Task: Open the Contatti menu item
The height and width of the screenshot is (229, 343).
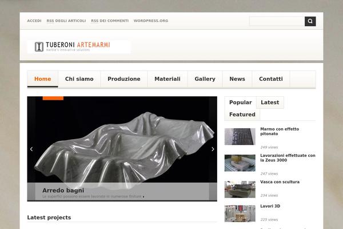Action: [271, 79]
